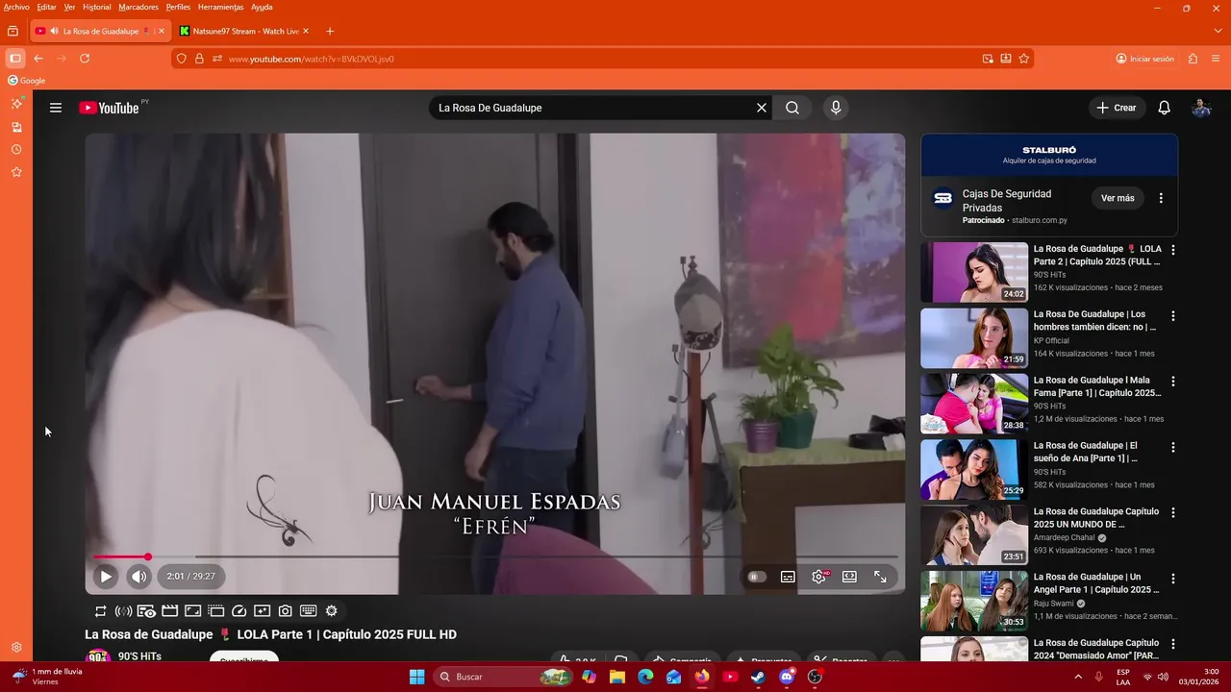Go to the YouTube home logo
This screenshot has width=1231, height=692.
click(x=109, y=108)
